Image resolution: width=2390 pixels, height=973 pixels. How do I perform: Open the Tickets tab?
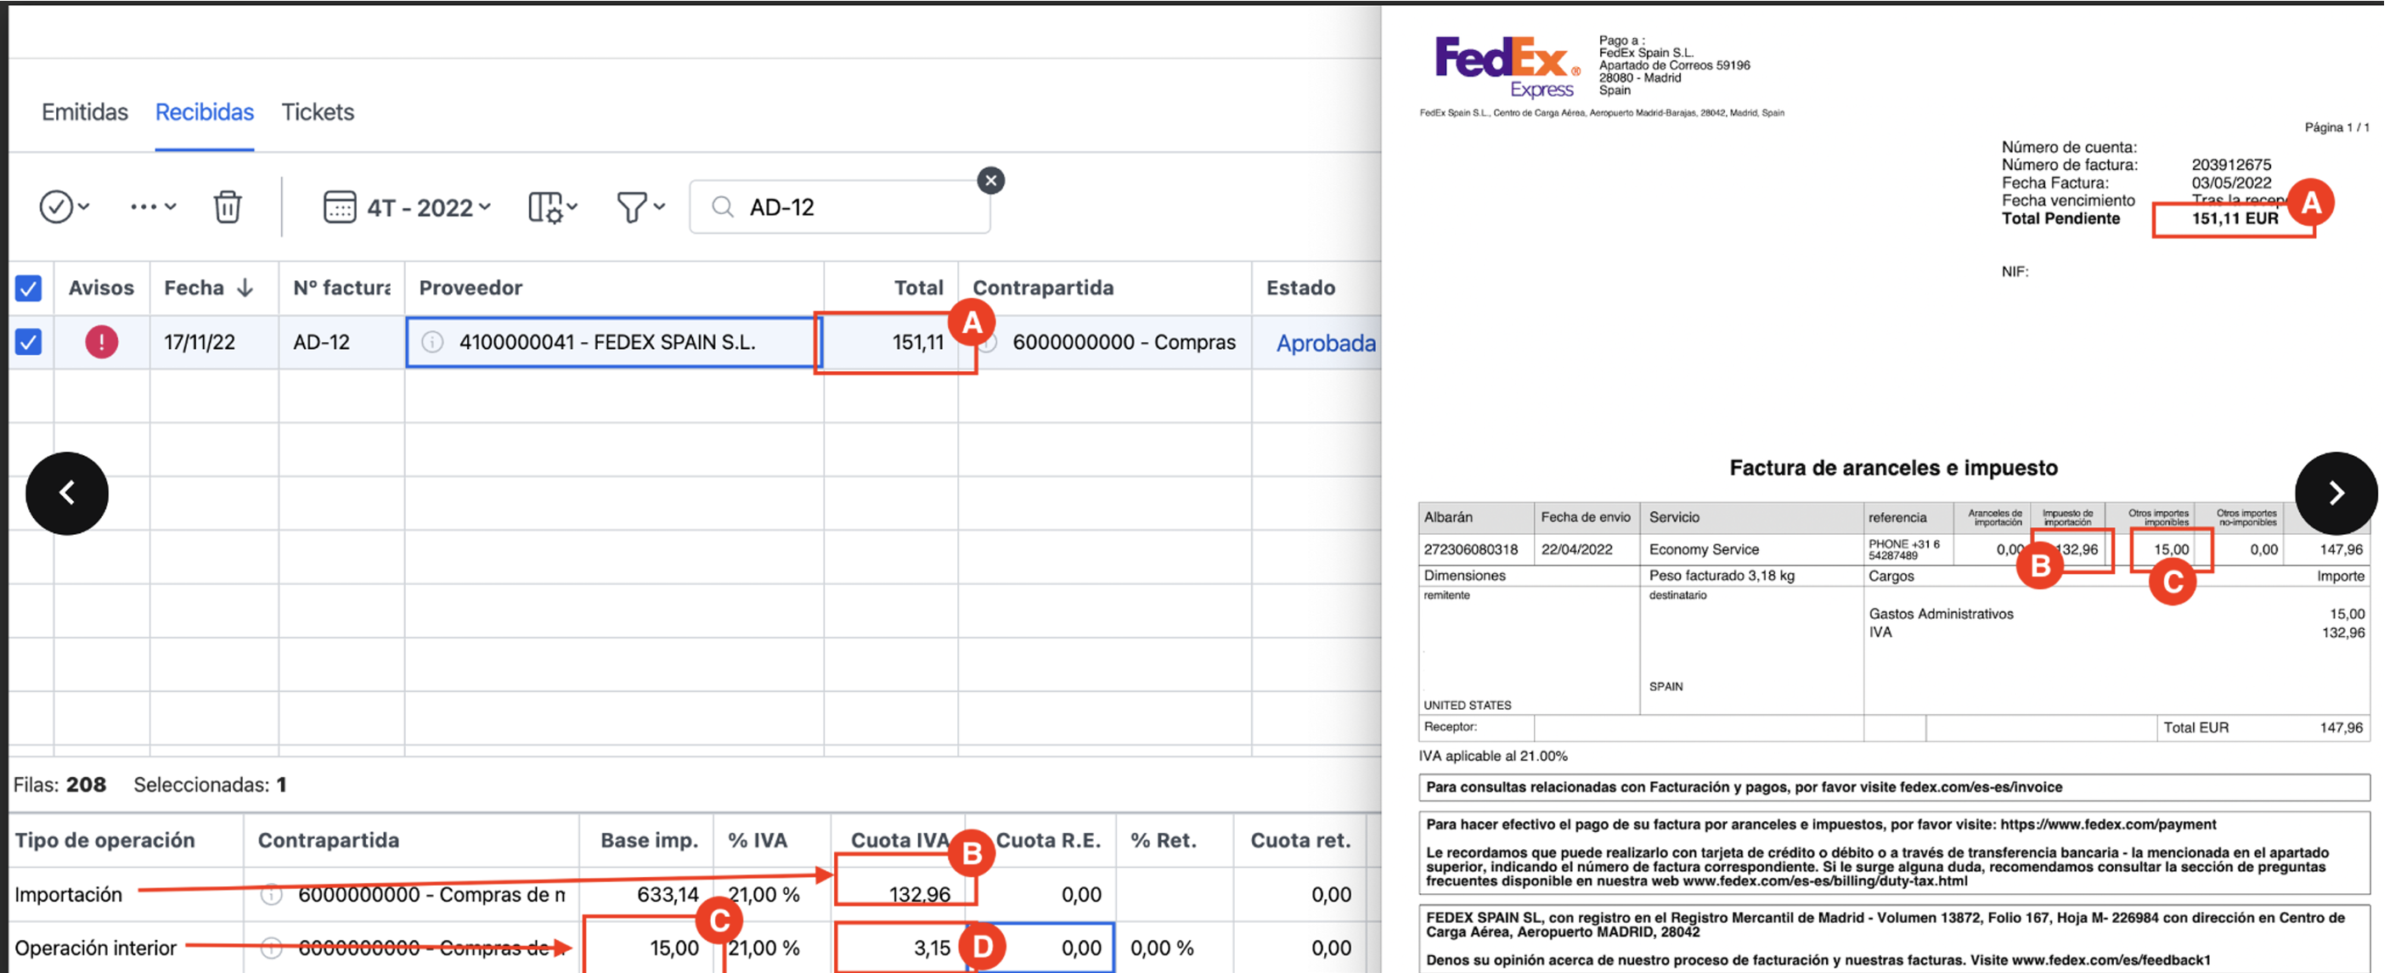coord(318,112)
